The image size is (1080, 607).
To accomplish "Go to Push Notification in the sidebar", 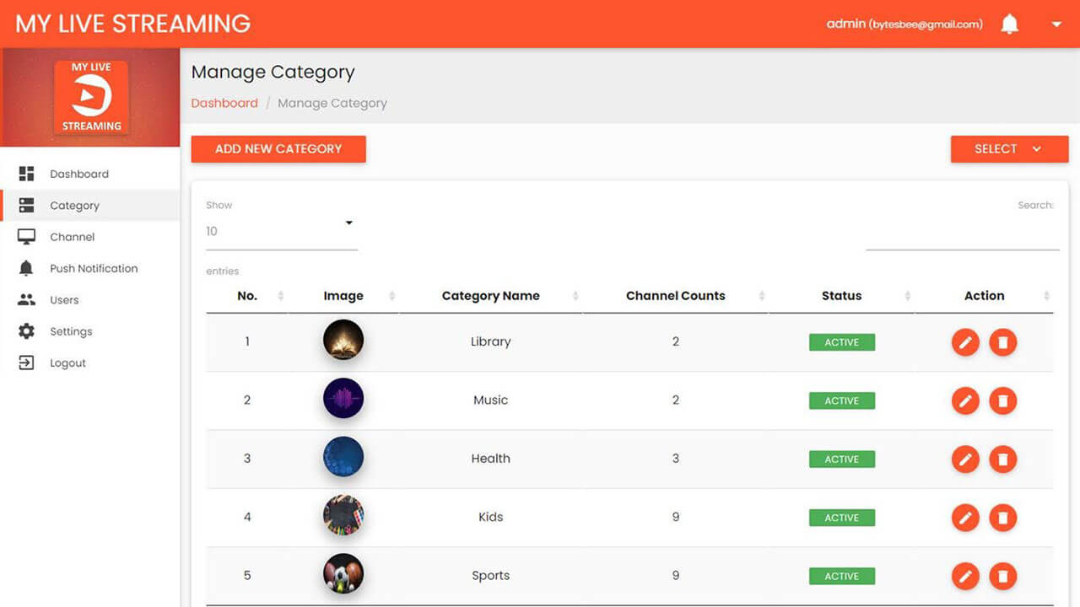I will (x=93, y=268).
